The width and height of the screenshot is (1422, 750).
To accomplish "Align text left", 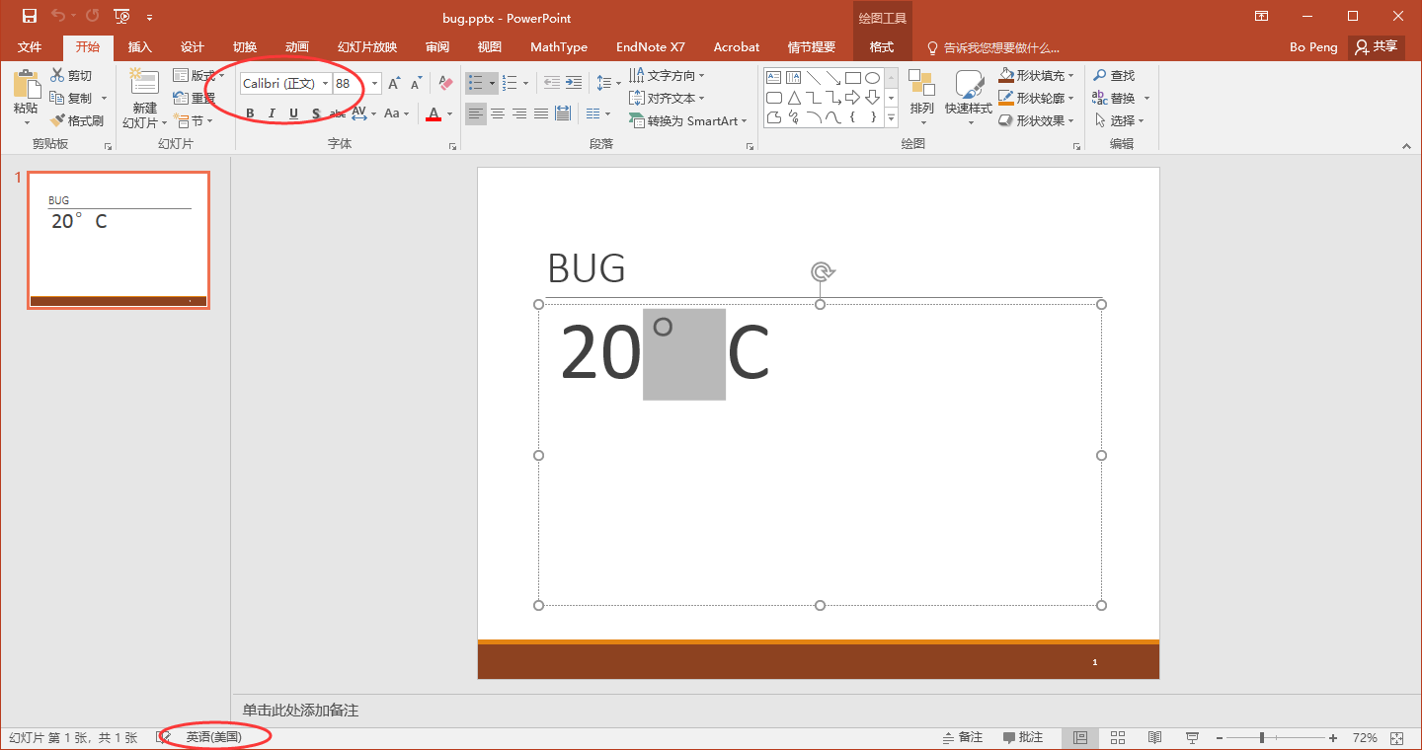I will tap(476, 113).
